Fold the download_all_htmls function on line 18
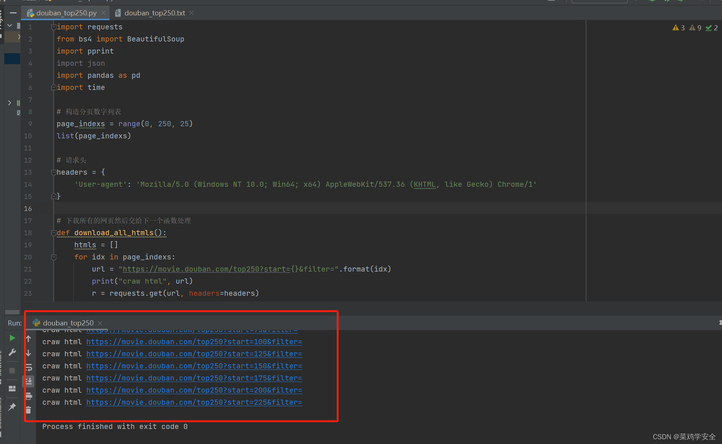Screen dimensions: 722x444 [x=54, y=233]
